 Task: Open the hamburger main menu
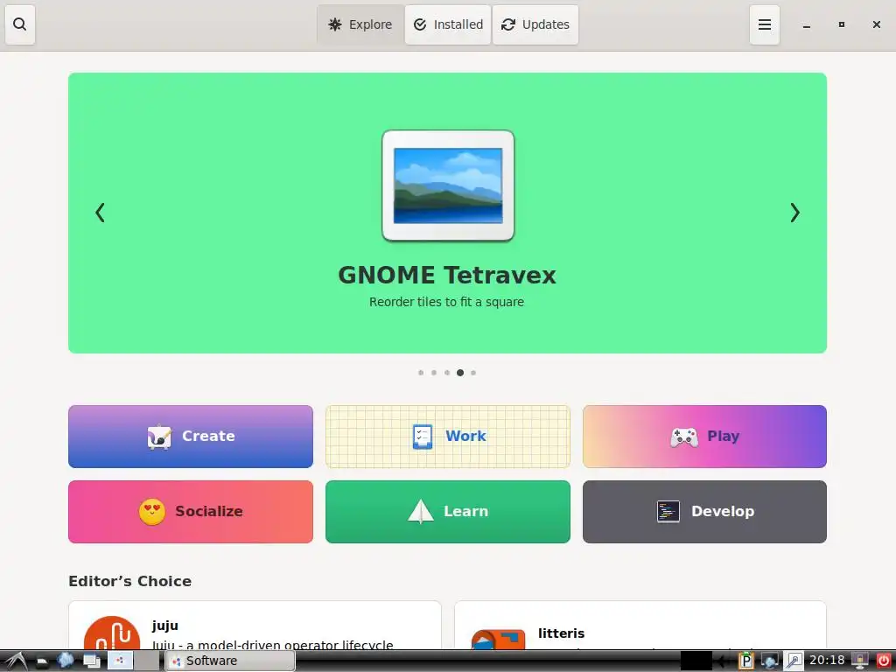[765, 24]
